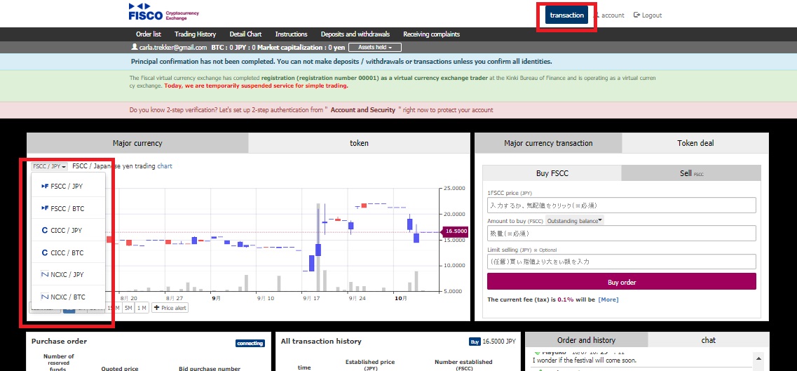Click 'I wonder if the festival' chat message
797x371 pixels.
tap(584, 360)
